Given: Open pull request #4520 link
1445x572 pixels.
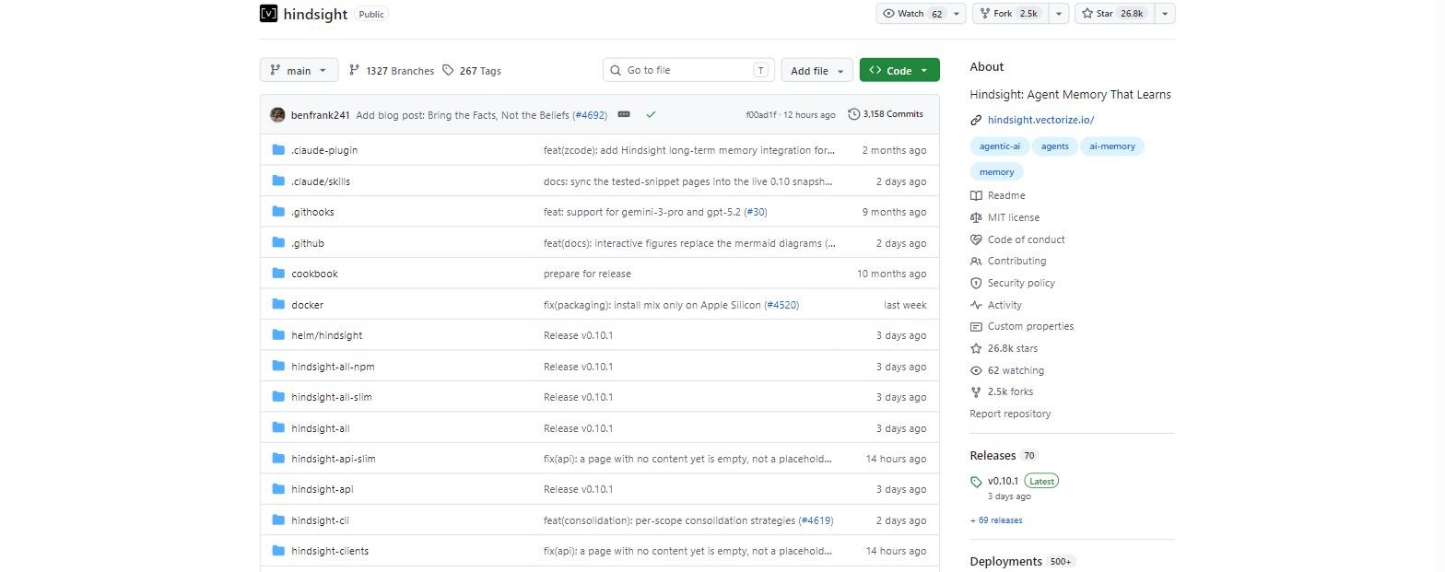Looking at the screenshot, I should pyautogui.click(x=781, y=305).
